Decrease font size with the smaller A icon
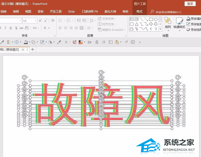This screenshot has height=157, width=201. tap(46, 21)
